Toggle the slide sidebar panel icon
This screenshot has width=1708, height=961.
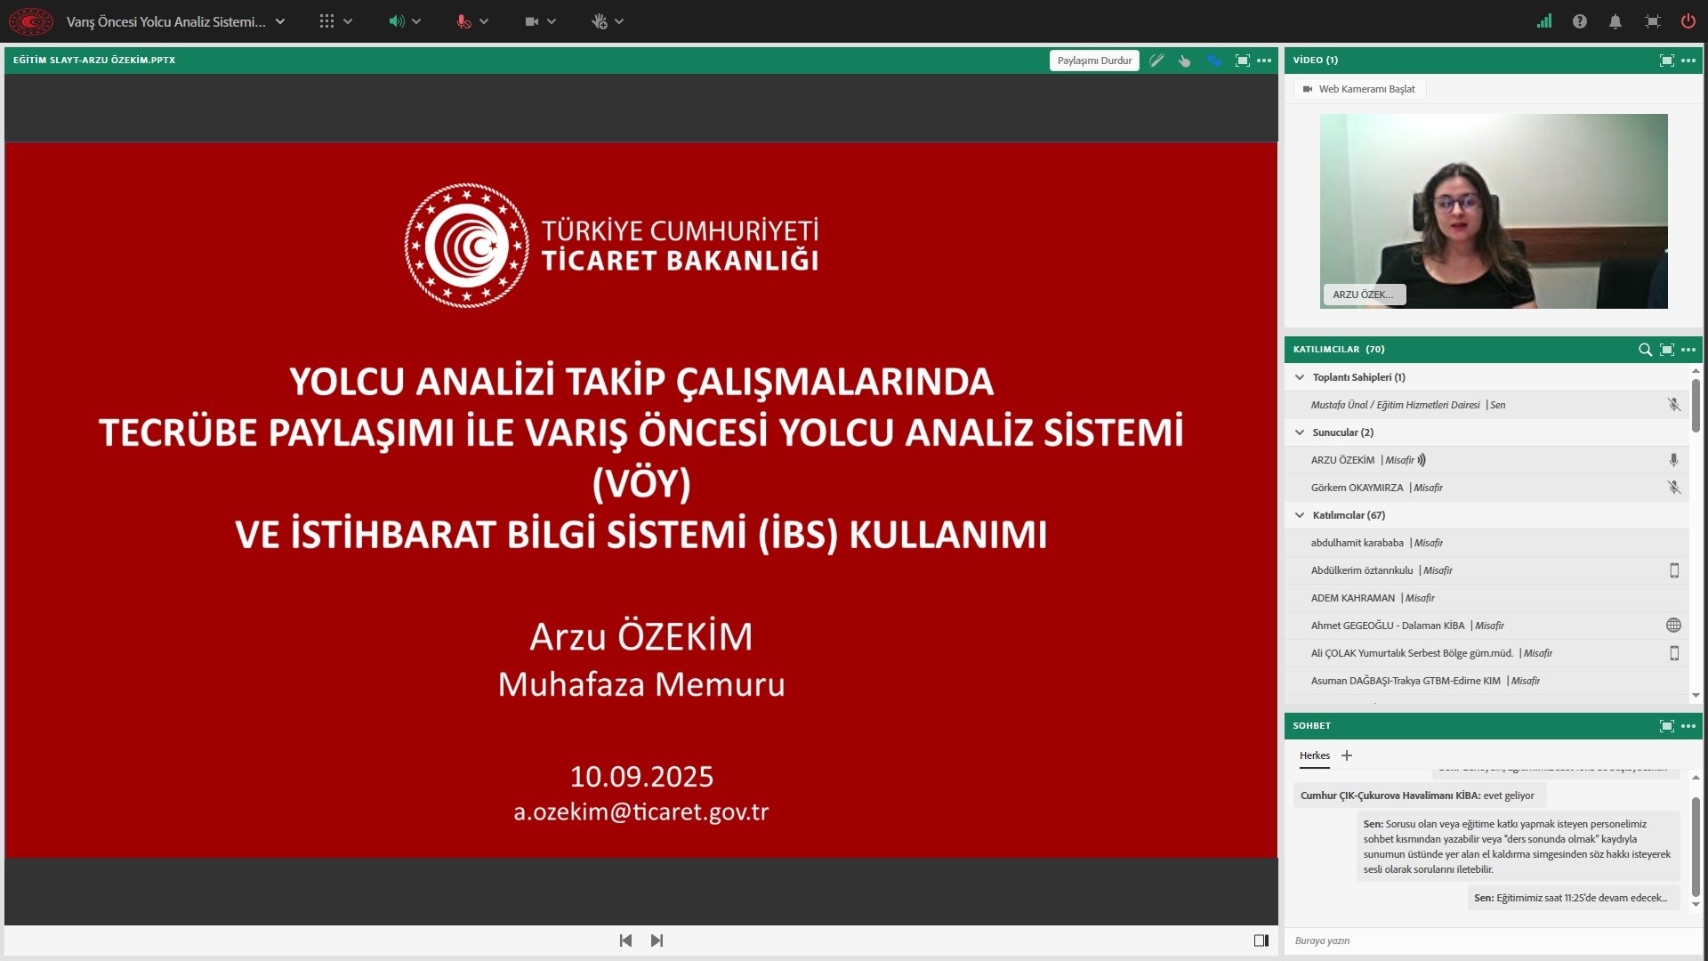coord(1261,941)
